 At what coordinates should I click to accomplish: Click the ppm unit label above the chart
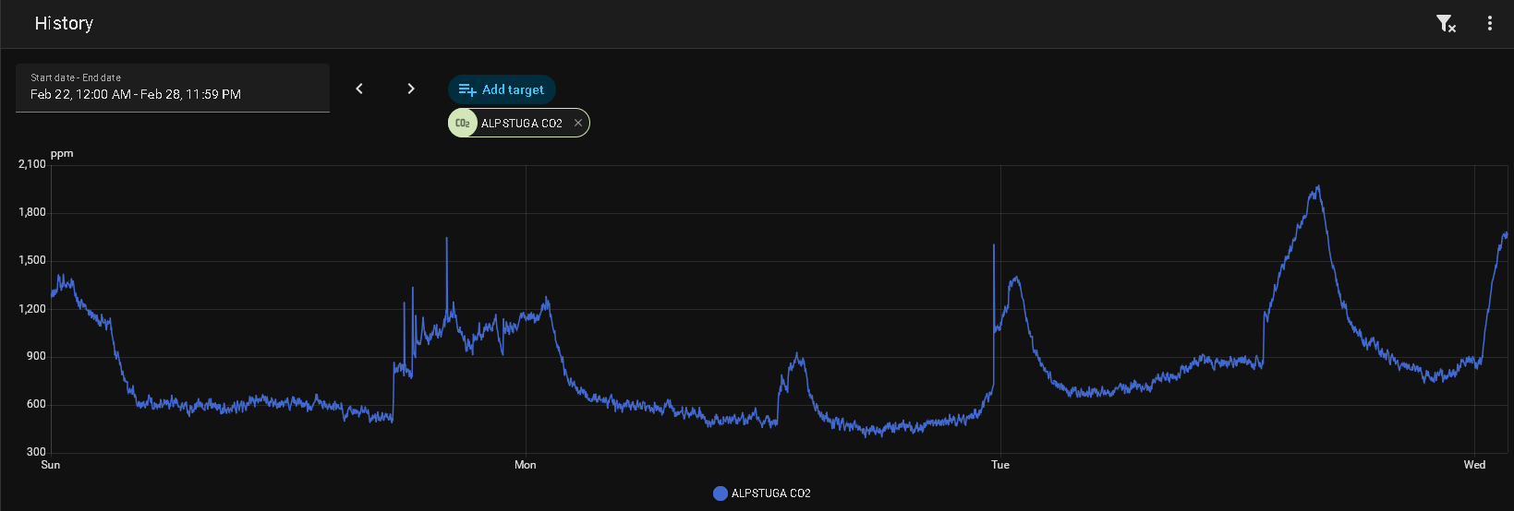click(62, 153)
